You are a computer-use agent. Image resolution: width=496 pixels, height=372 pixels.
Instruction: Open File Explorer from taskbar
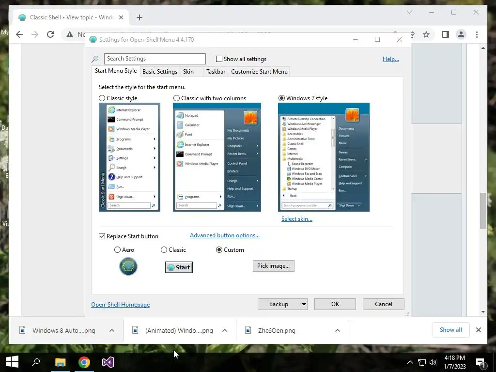pyautogui.click(x=60, y=362)
